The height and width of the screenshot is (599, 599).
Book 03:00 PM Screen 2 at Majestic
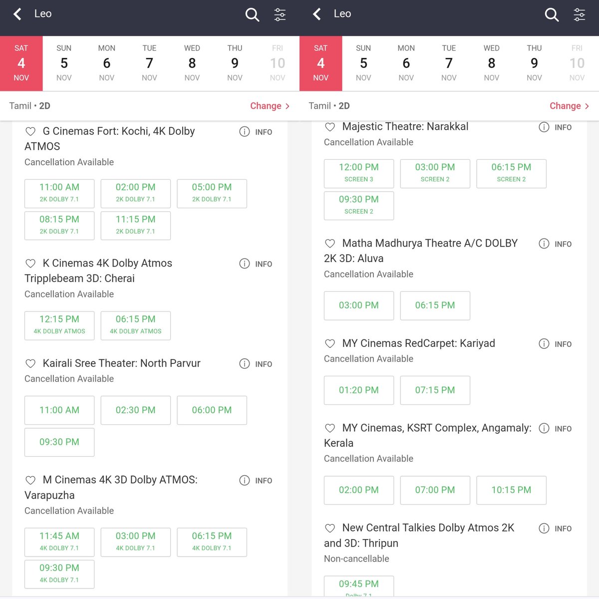[435, 174]
